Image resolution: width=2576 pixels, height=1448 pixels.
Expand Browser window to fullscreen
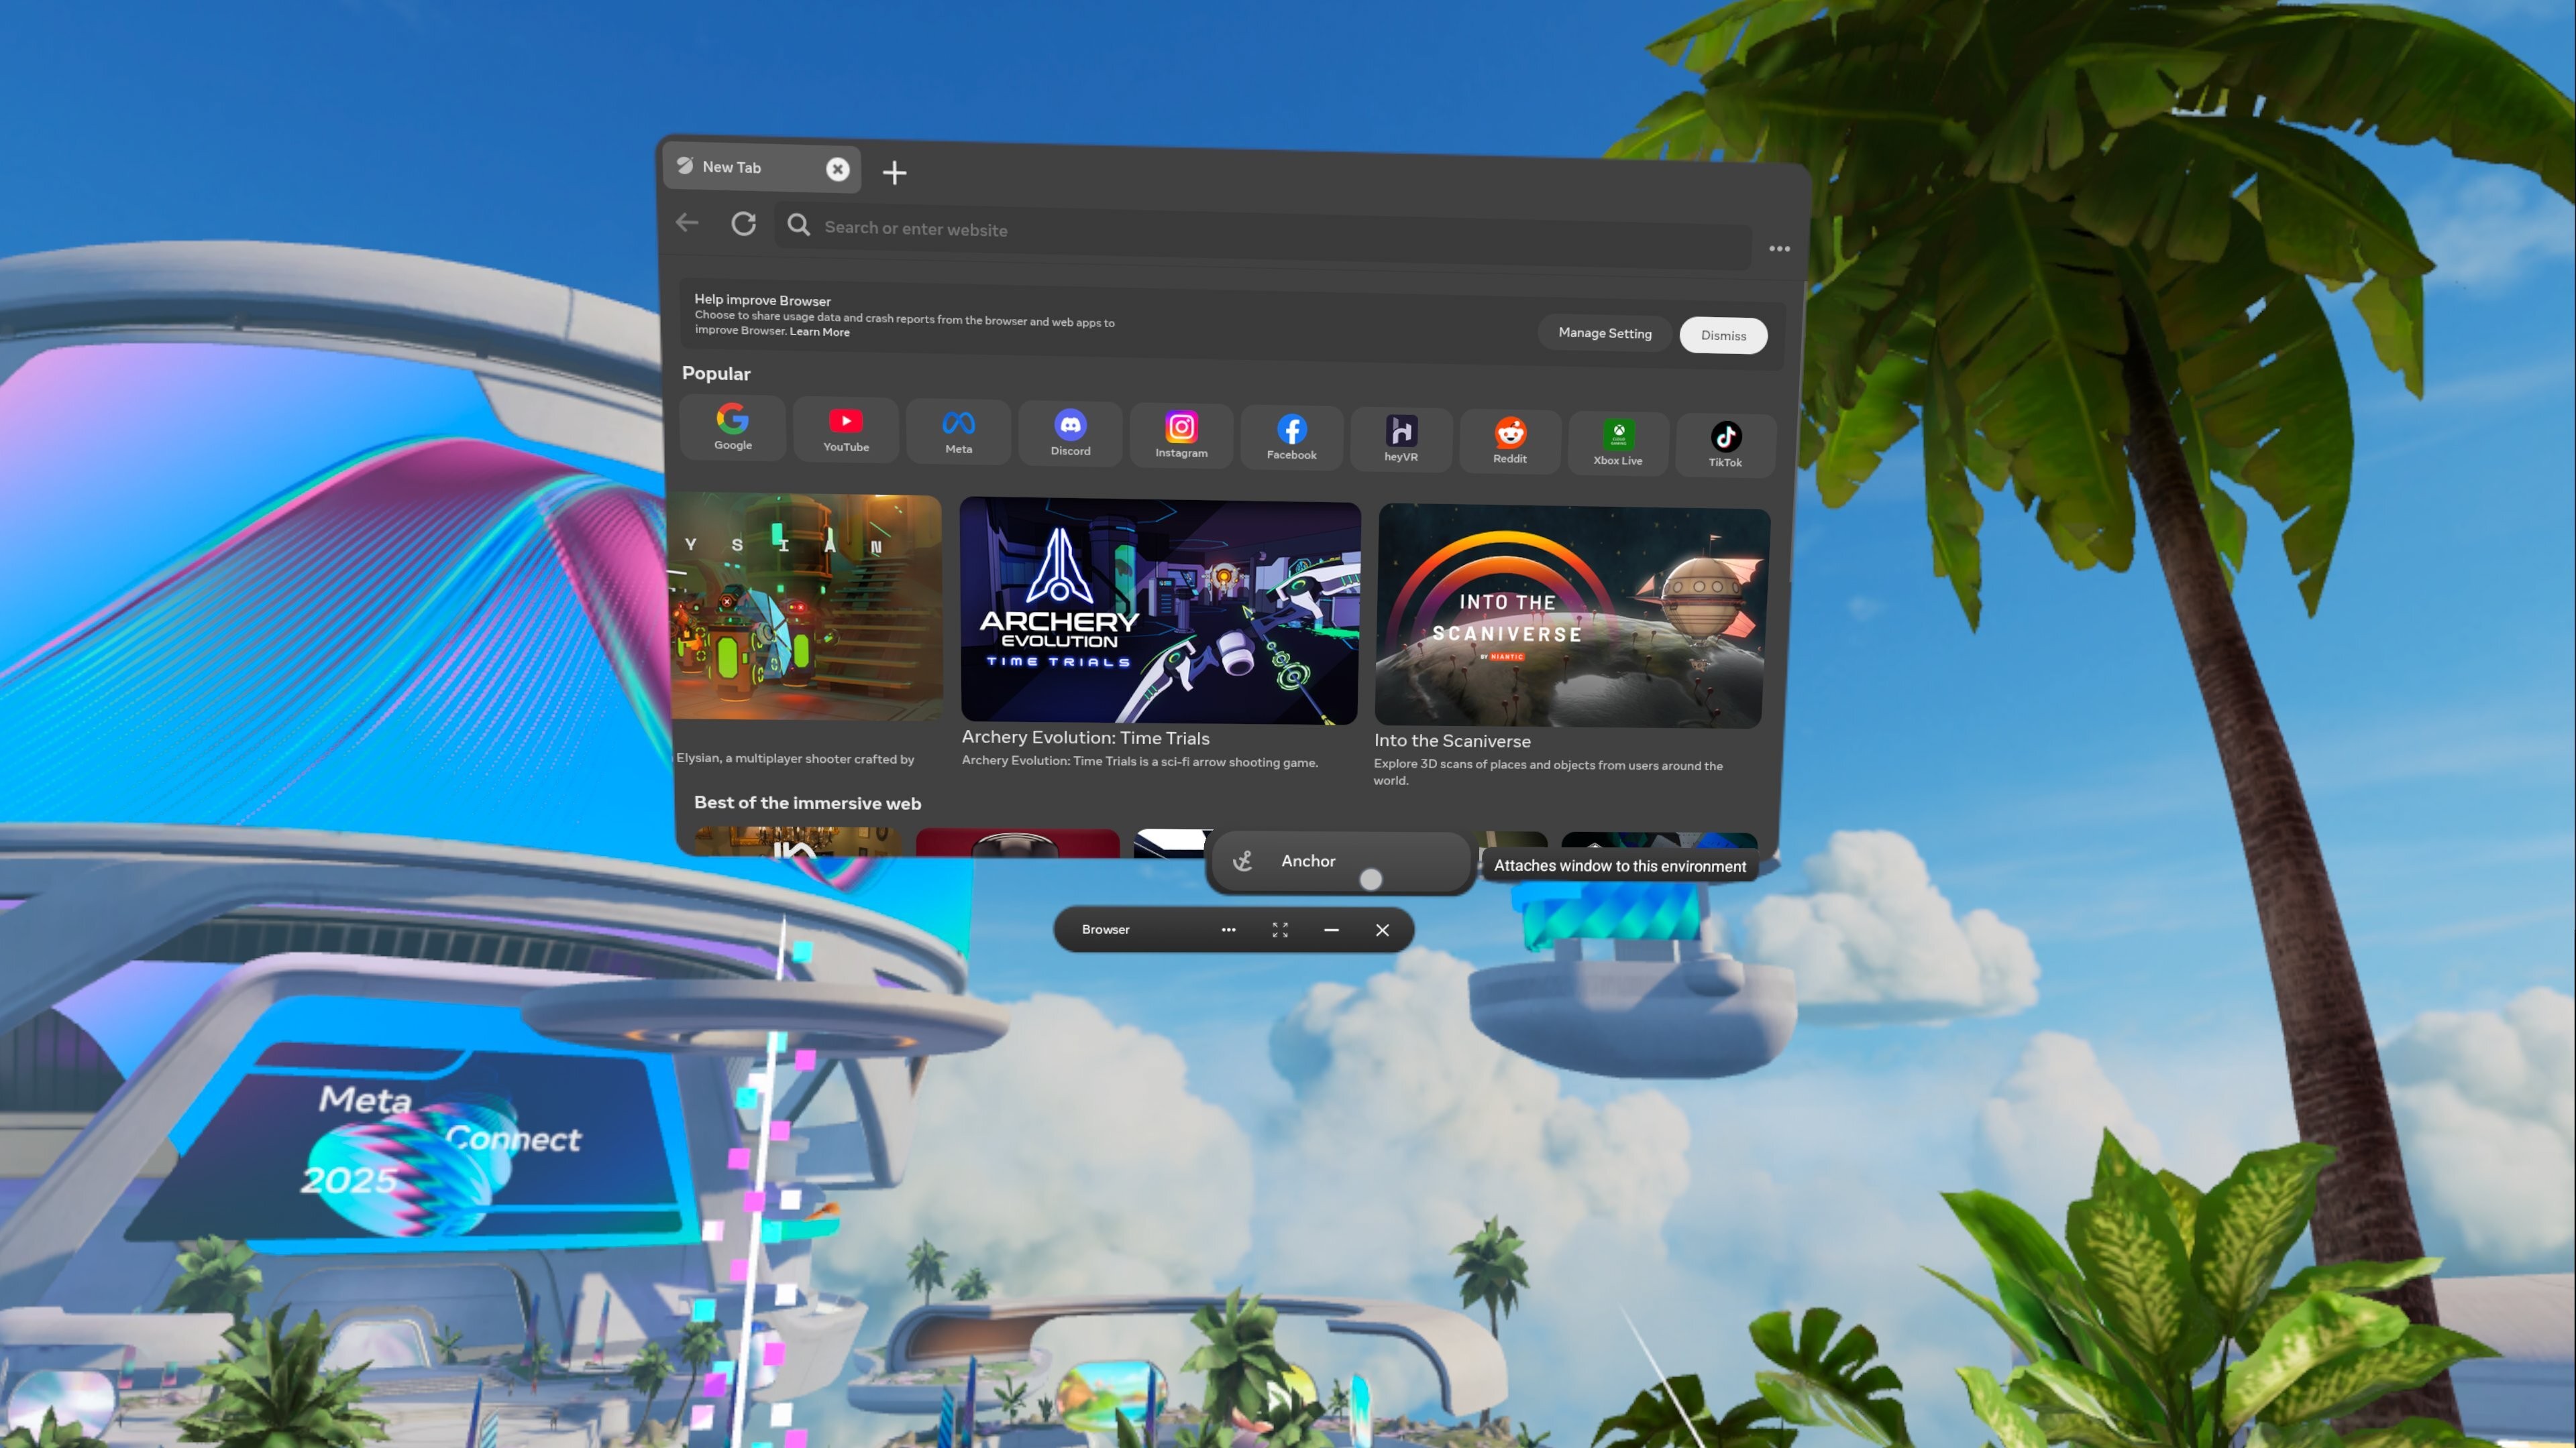[x=1279, y=929]
